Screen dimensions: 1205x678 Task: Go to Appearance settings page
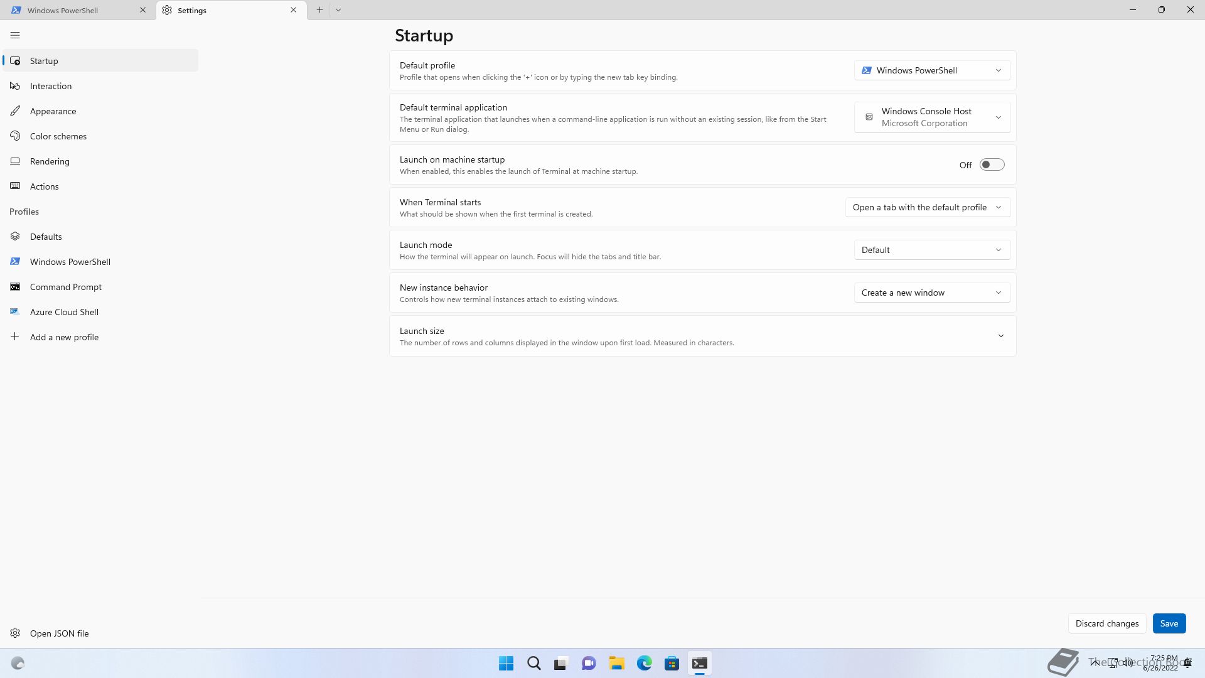[100, 111]
